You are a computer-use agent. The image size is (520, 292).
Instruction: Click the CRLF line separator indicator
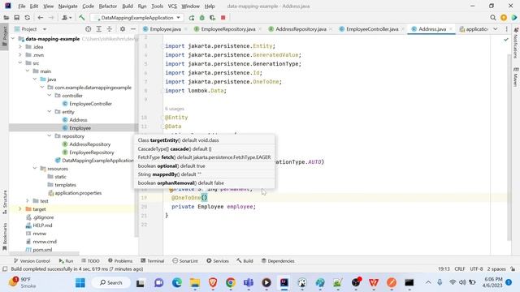(460, 269)
